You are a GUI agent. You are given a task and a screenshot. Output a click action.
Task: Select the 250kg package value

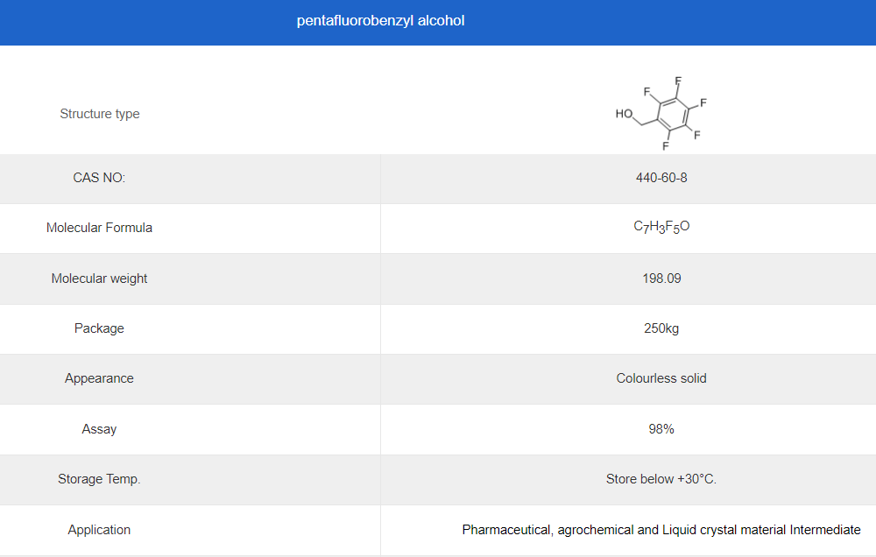[661, 328]
